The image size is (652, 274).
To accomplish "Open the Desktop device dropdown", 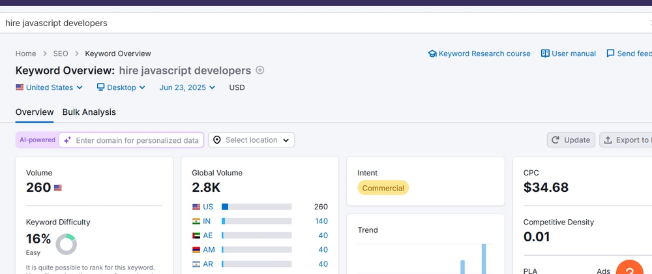I will (x=121, y=87).
